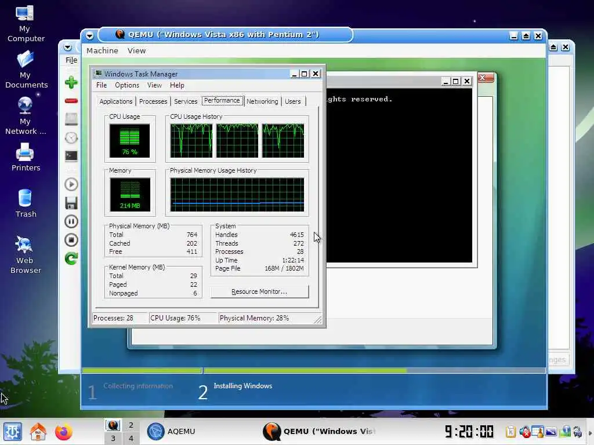Click the first CPU Usage History graph
Viewport: 594px width, 445px height.
pyautogui.click(x=191, y=140)
